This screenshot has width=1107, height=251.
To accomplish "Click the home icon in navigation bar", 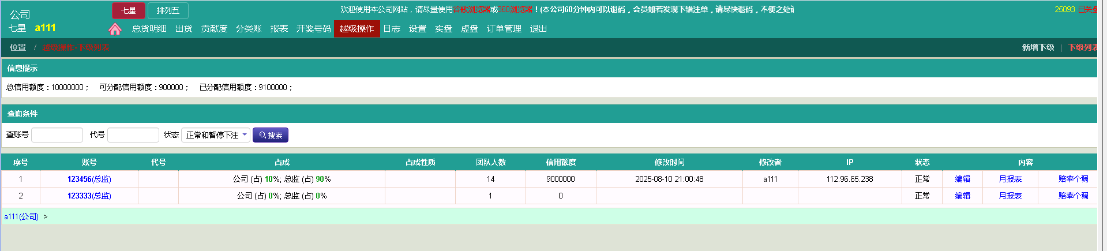I will point(115,29).
